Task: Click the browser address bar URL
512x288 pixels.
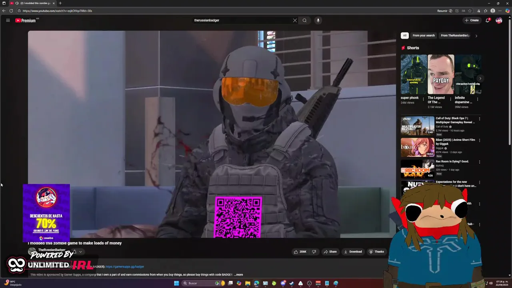Action: [57, 11]
